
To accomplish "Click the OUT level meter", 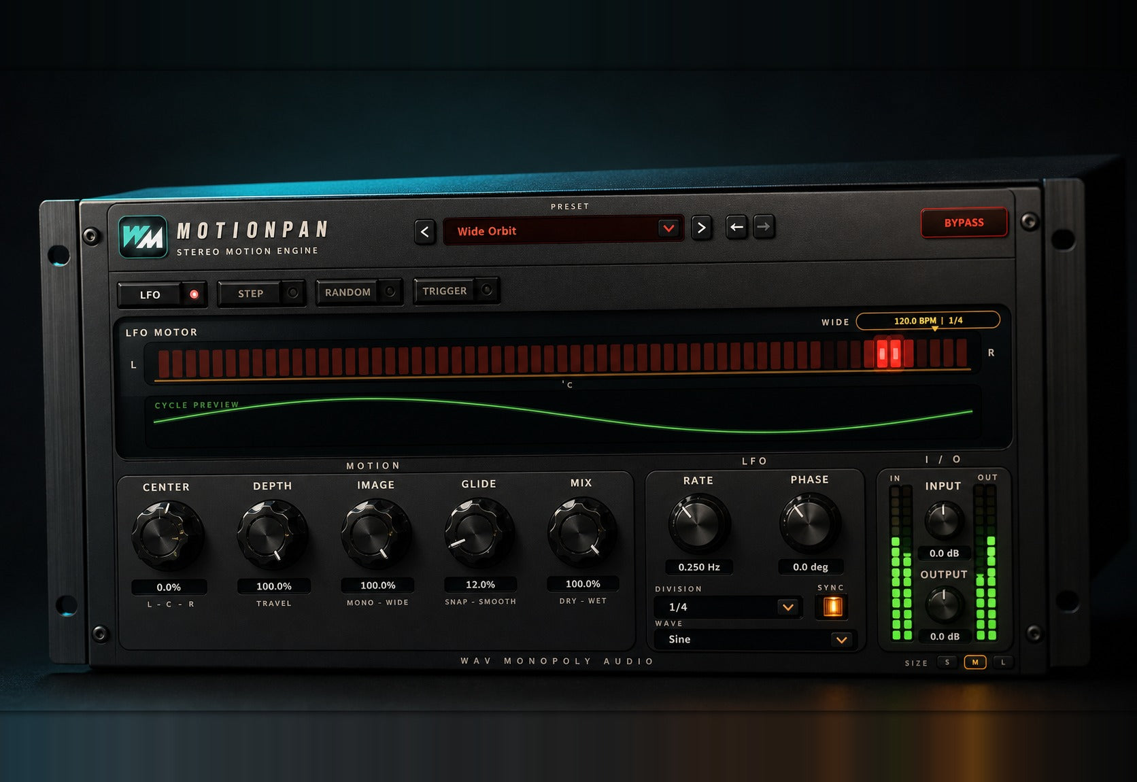I will click(x=986, y=562).
